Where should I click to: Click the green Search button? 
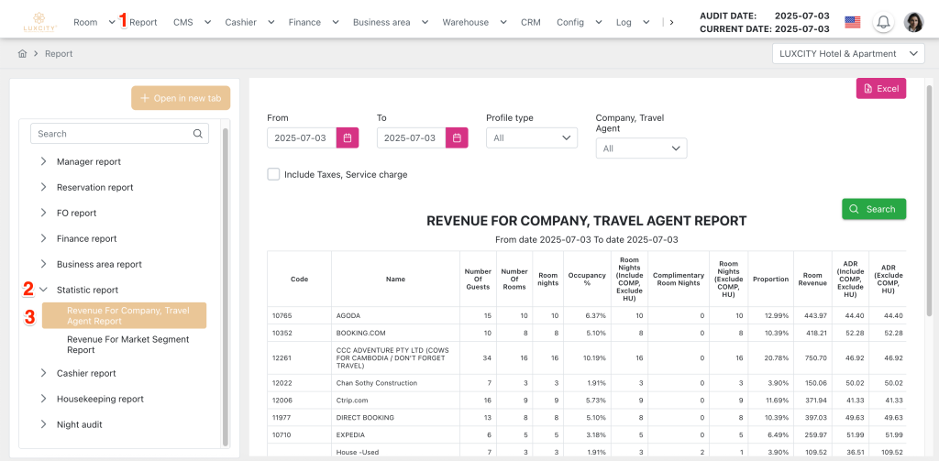(873, 209)
